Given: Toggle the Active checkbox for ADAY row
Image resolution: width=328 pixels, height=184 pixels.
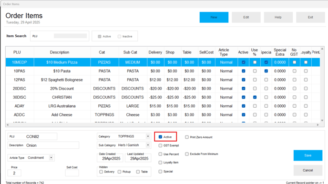Looking at the screenshot, I should [243, 106].
